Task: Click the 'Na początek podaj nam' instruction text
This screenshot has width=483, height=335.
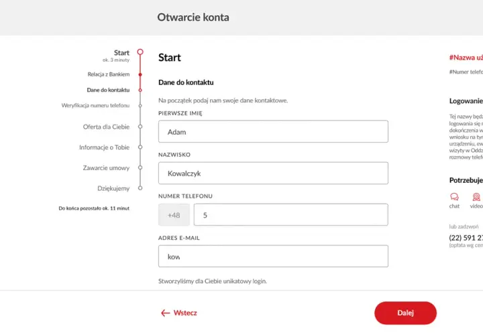Action: (223, 100)
